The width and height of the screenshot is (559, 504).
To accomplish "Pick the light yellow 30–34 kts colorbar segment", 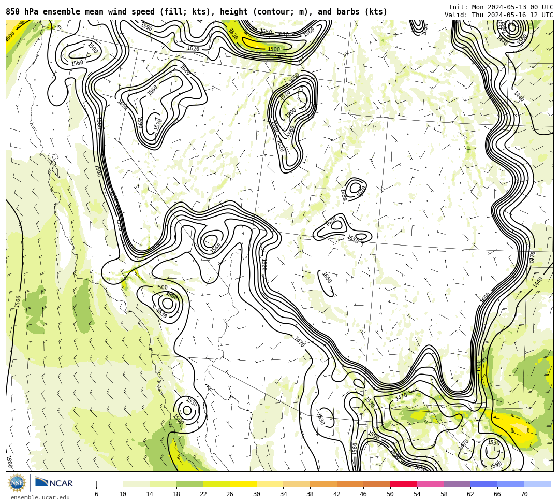I will point(270,484).
